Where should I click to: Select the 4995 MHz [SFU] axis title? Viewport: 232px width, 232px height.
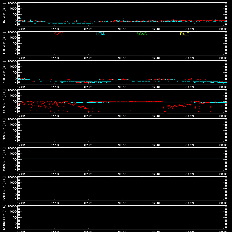(4, 159)
